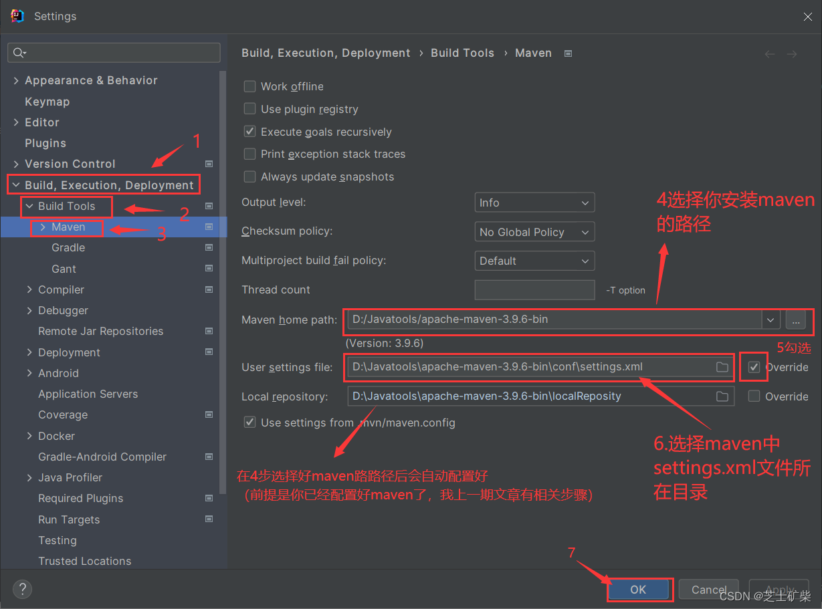Image resolution: width=822 pixels, height=609 pixels.
Task: Open Multiproject build fail policy dropdown
Action: 534,261
